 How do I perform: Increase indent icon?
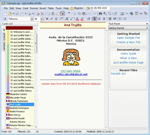tap(110, 19)
